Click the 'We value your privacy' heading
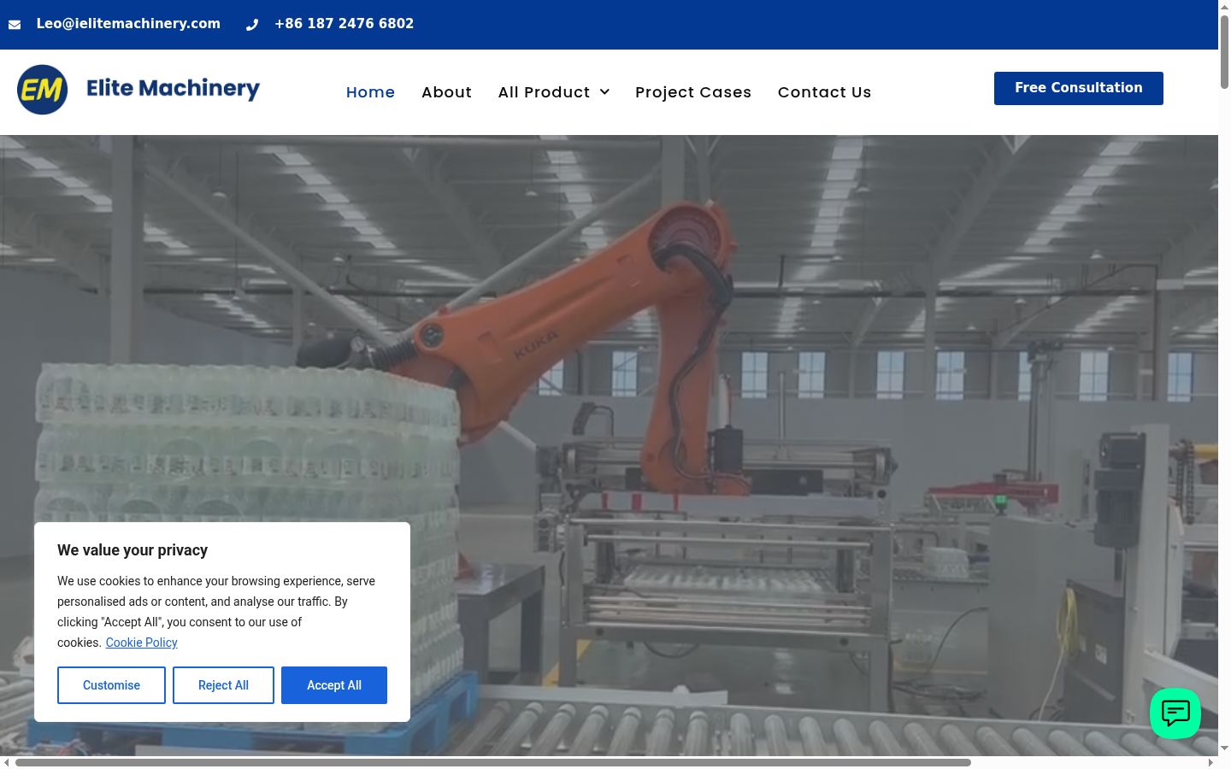The height and width of the screenshot is (769, 1231). pyautogui.click(x=133, y=550)
